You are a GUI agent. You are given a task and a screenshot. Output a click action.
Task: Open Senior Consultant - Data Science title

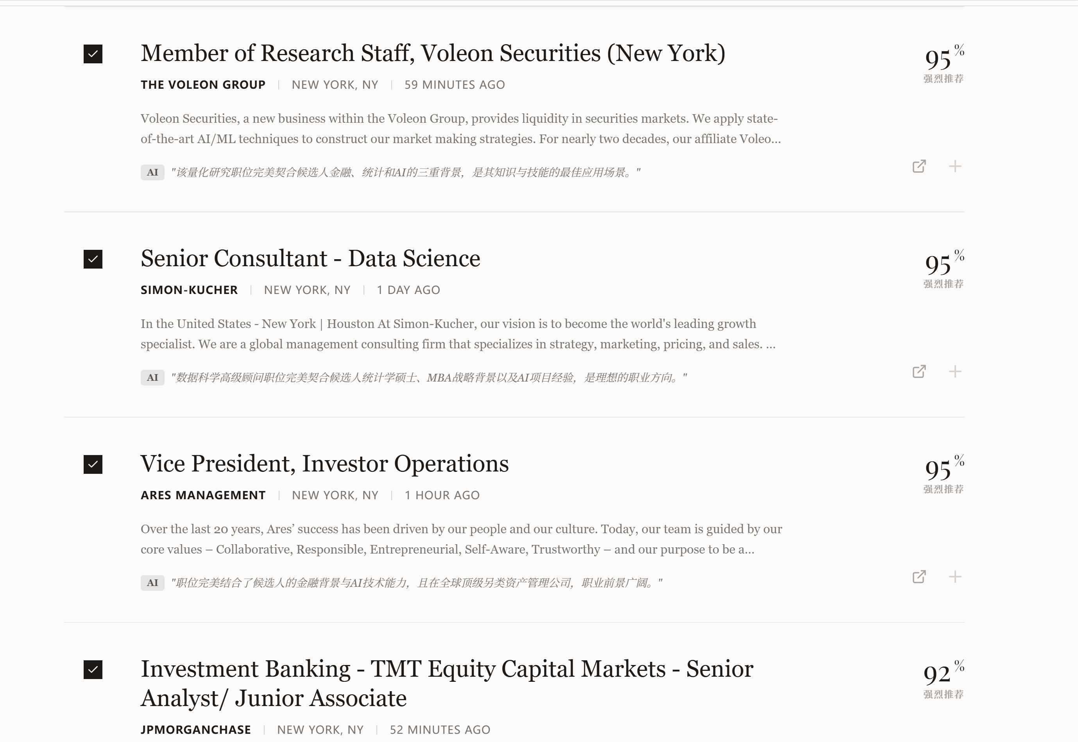310,258
